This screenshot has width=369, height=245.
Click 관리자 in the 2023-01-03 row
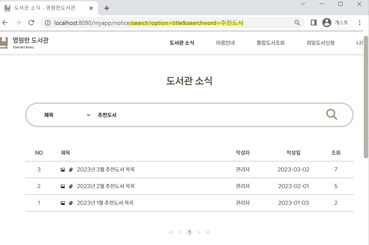(x=243, y=203)
